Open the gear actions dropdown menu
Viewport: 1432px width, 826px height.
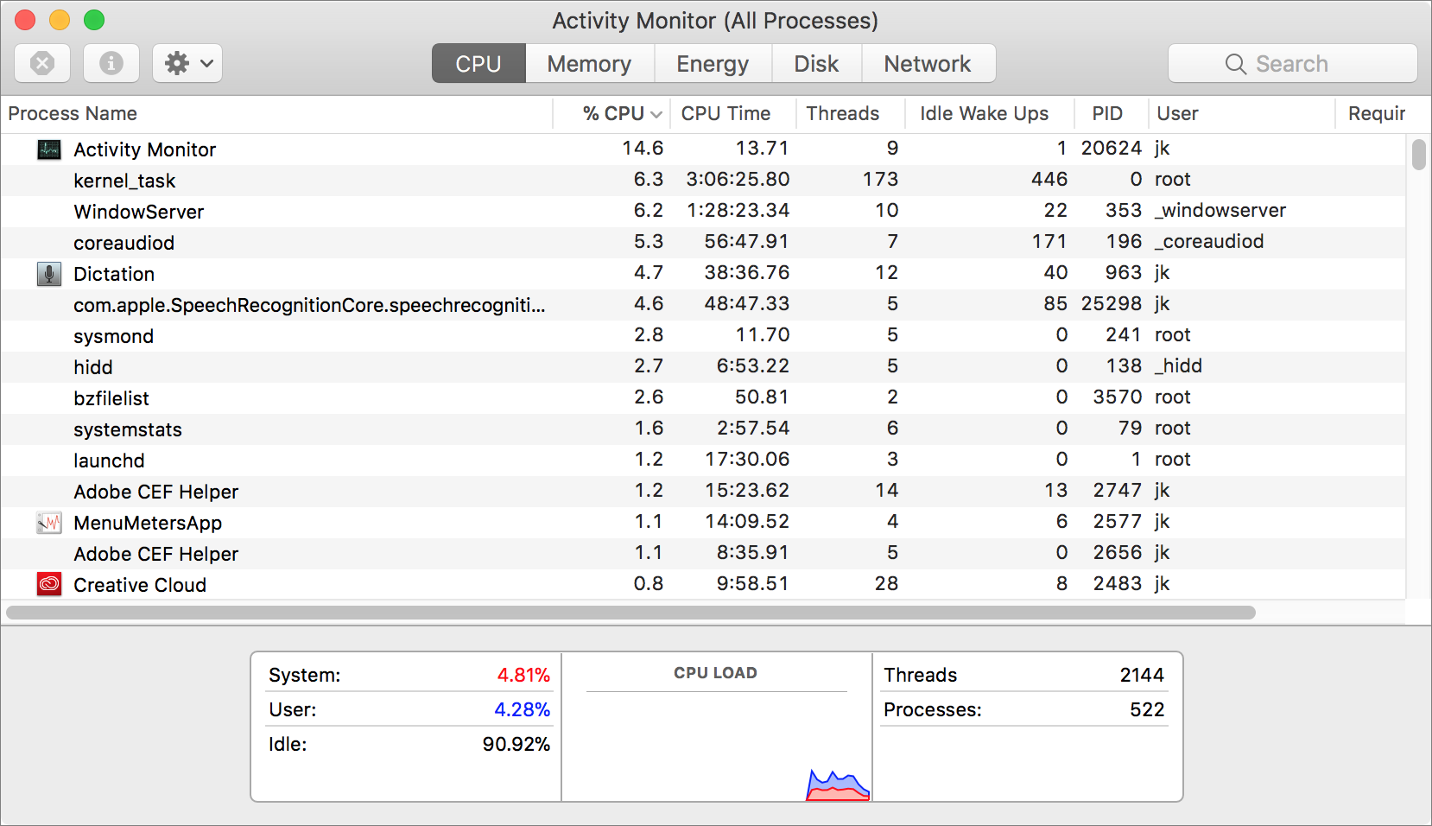tap(187, 63)
